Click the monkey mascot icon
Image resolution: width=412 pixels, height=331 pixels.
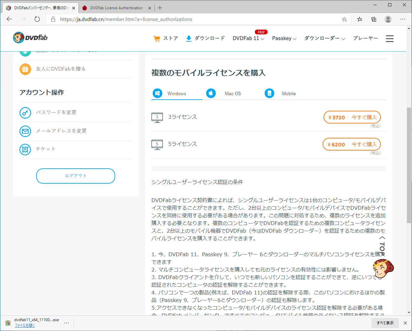pos(383,268)
